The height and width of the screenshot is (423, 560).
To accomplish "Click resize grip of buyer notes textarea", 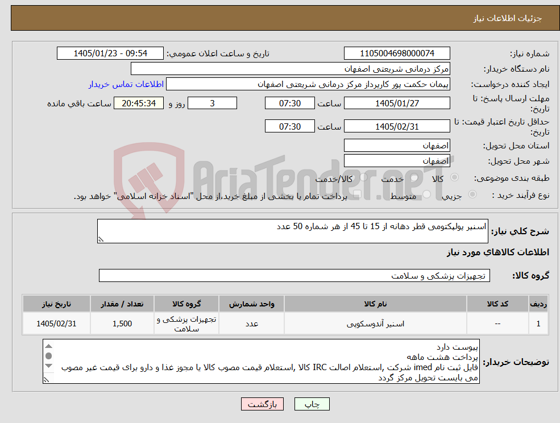I will tap(46, 380).
